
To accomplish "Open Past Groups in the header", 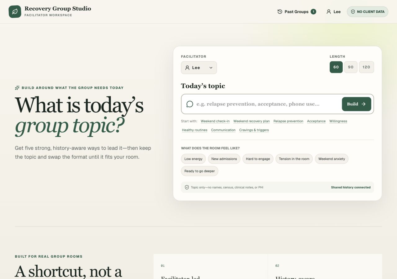I will click(297, 12).
